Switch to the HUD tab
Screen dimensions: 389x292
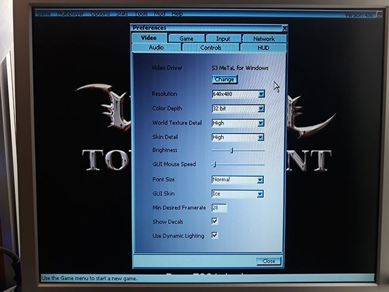coord(263,48)
